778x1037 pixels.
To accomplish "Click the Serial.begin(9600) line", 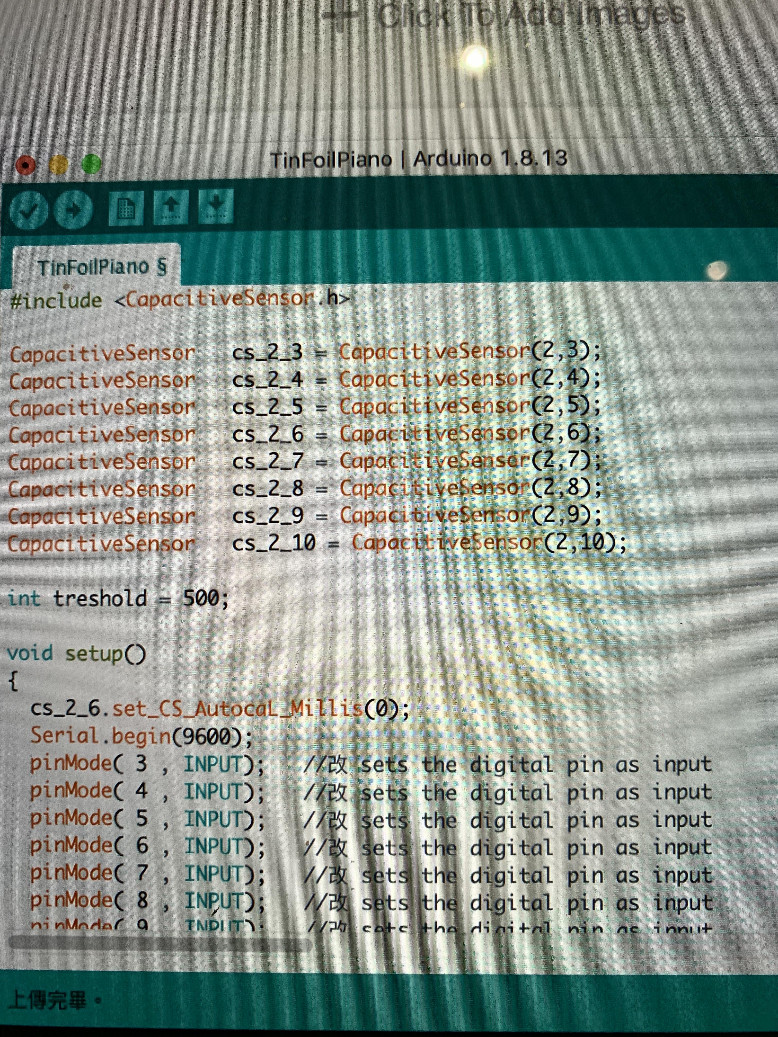I will [141, 737].
